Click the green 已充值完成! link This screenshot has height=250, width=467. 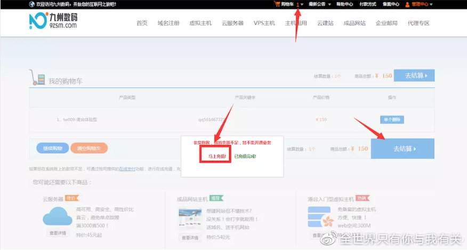pyautogui.click(x=245, y=156)
